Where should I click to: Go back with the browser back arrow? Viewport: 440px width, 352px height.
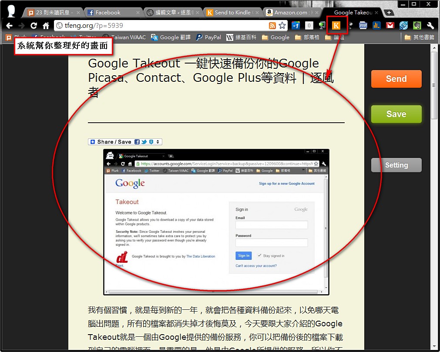9,26
